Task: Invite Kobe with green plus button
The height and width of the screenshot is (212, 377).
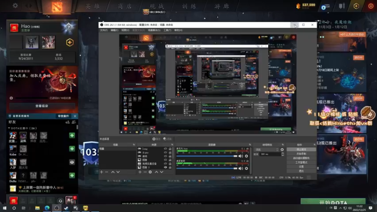Action: [72, 149]
